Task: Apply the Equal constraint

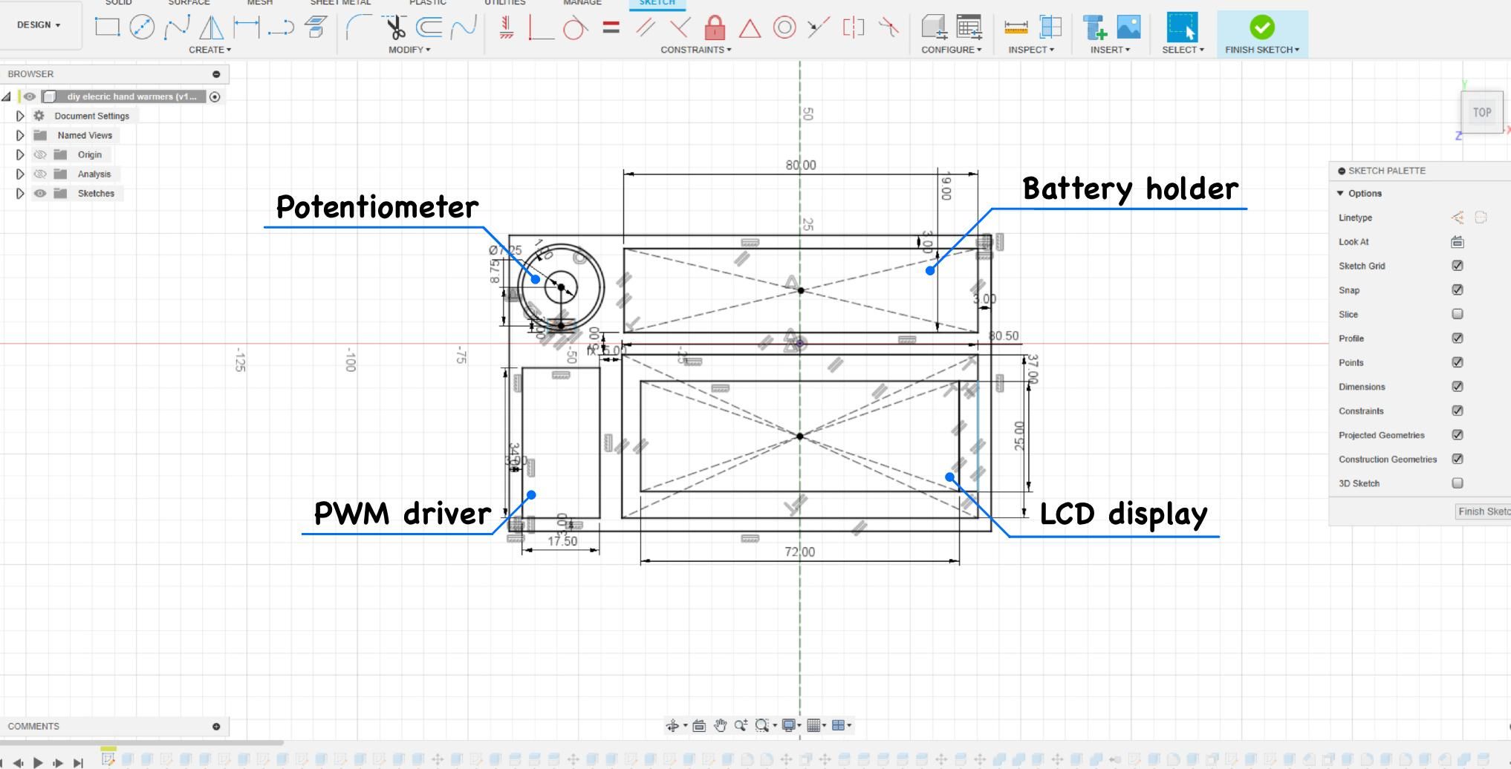Action: click(x=611, y=28)
